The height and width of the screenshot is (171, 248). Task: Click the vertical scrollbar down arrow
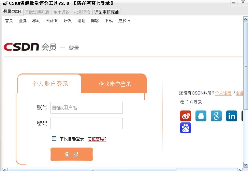(x=246, y=165)
